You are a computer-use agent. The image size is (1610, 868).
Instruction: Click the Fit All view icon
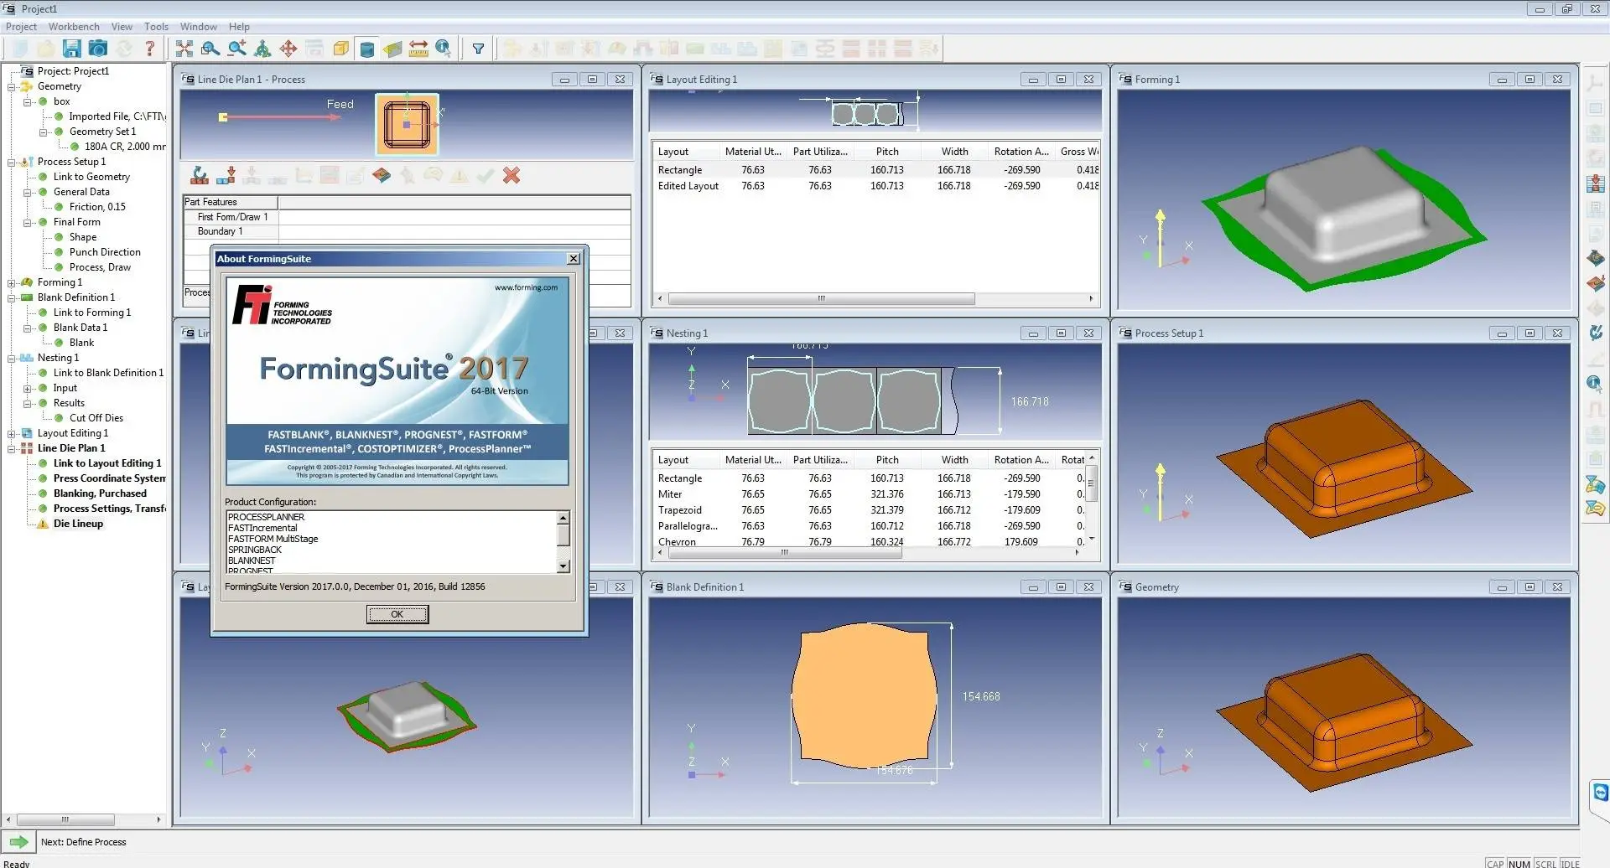184,49
